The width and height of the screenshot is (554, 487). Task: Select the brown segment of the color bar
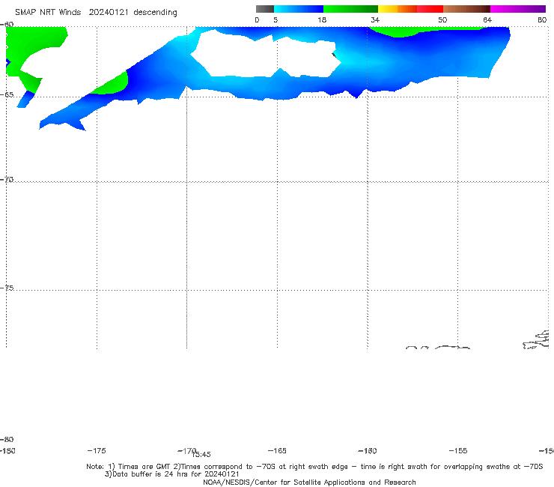tap(466, 9)
